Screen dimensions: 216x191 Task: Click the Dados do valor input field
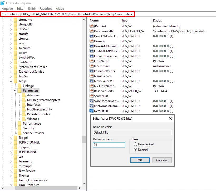pyautogui.click(x=109, y=145)
